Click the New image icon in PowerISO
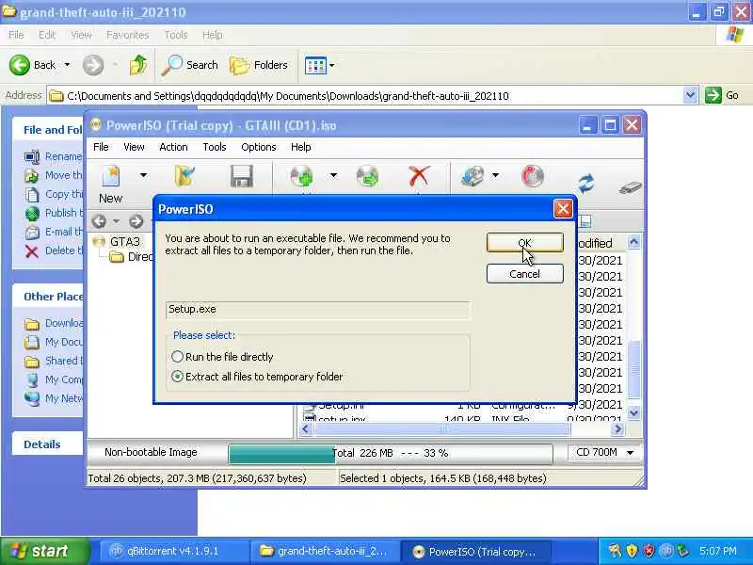Viewport: 753px width, 565px height. point(110,177)
